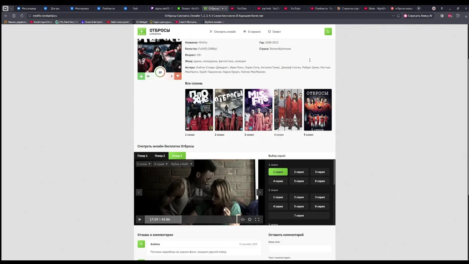
Task: Open the Кубик в Кубе voiceover dropdown
Action: [x=182, y=164]
